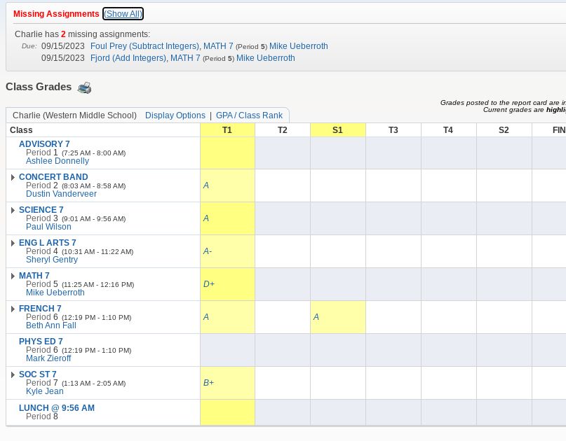This screenshot has width=566, height=441.
Task: Expand the MATH 7 row triangle
Action: [x=13, y=276]
